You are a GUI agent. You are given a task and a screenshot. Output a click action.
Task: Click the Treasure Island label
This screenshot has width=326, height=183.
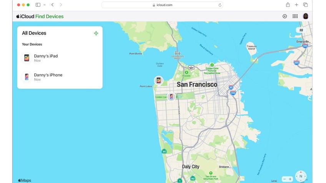[x=251, y=48]
